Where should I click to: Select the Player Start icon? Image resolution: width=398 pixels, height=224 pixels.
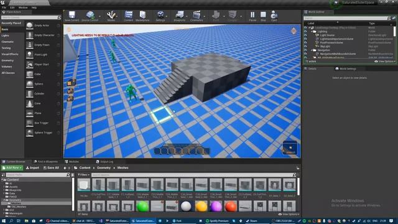(30, 65)
